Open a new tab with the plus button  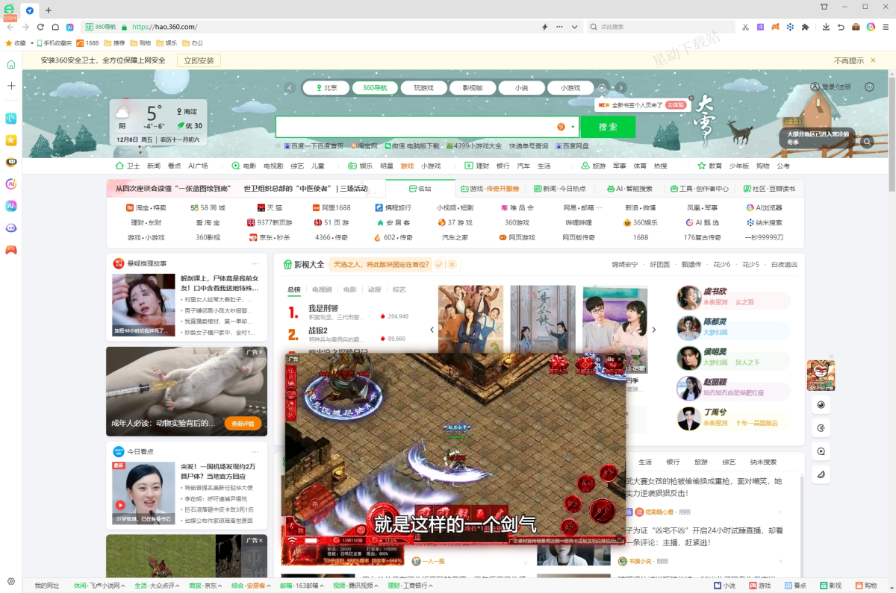[49, 10]
